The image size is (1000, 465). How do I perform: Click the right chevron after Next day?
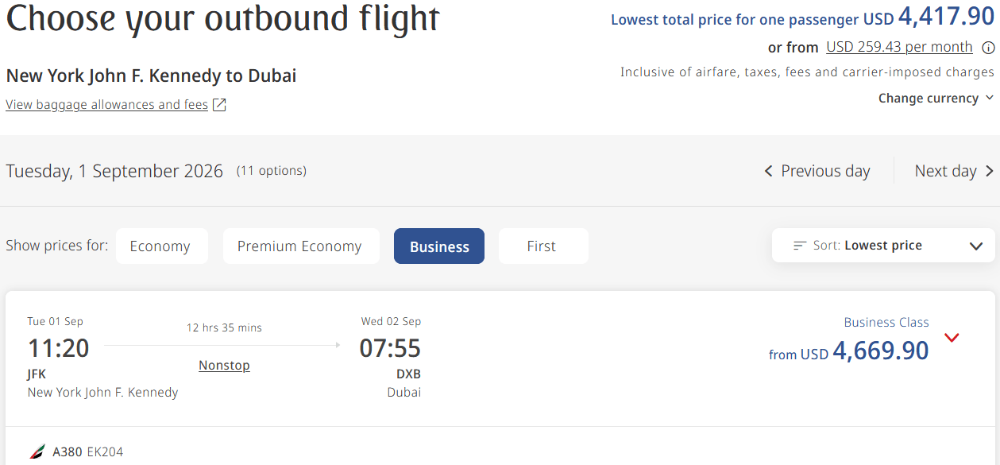989,171
